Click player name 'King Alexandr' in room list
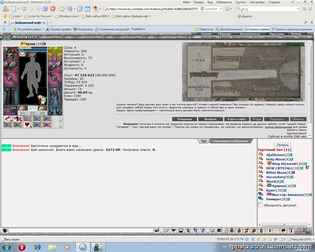 click(285, 164)
